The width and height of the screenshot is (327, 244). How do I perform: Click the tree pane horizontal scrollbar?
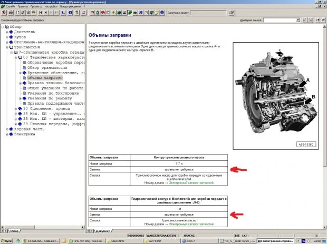42,226
